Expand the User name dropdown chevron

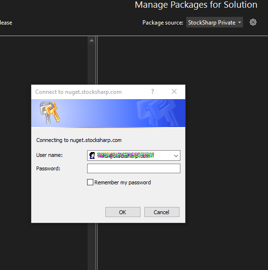(176, 155)
